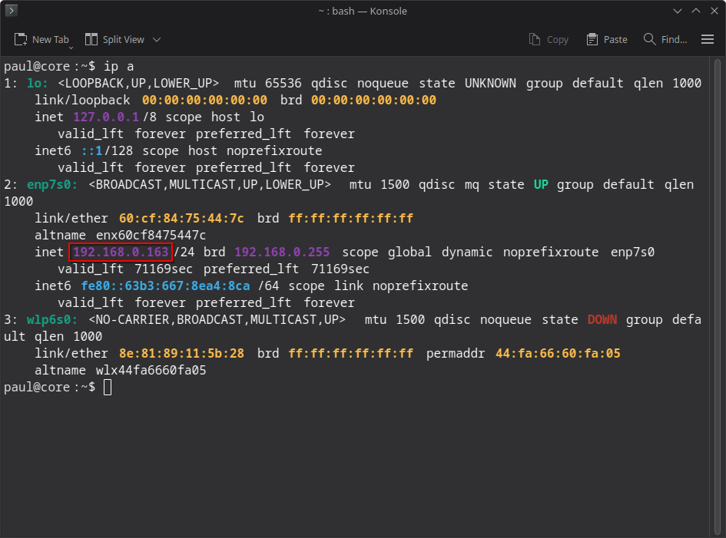Click the Split View panes icon
Screen dimensions: 726x538
coord(91,39)
